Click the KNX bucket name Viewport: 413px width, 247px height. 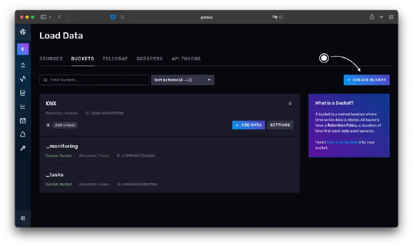coord(51,103)
